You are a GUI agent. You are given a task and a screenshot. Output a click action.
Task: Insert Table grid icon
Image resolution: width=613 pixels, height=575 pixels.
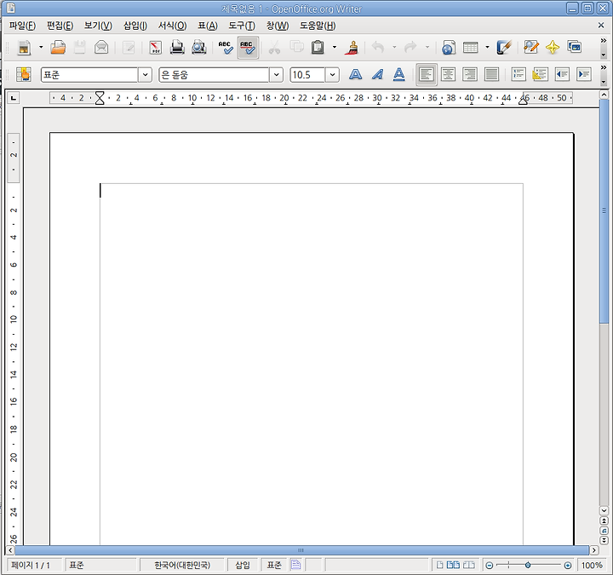click(470, 48)
